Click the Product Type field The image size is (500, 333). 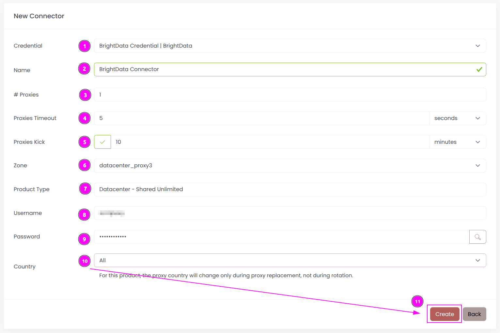pyautogui.click(x=290, y=189)
